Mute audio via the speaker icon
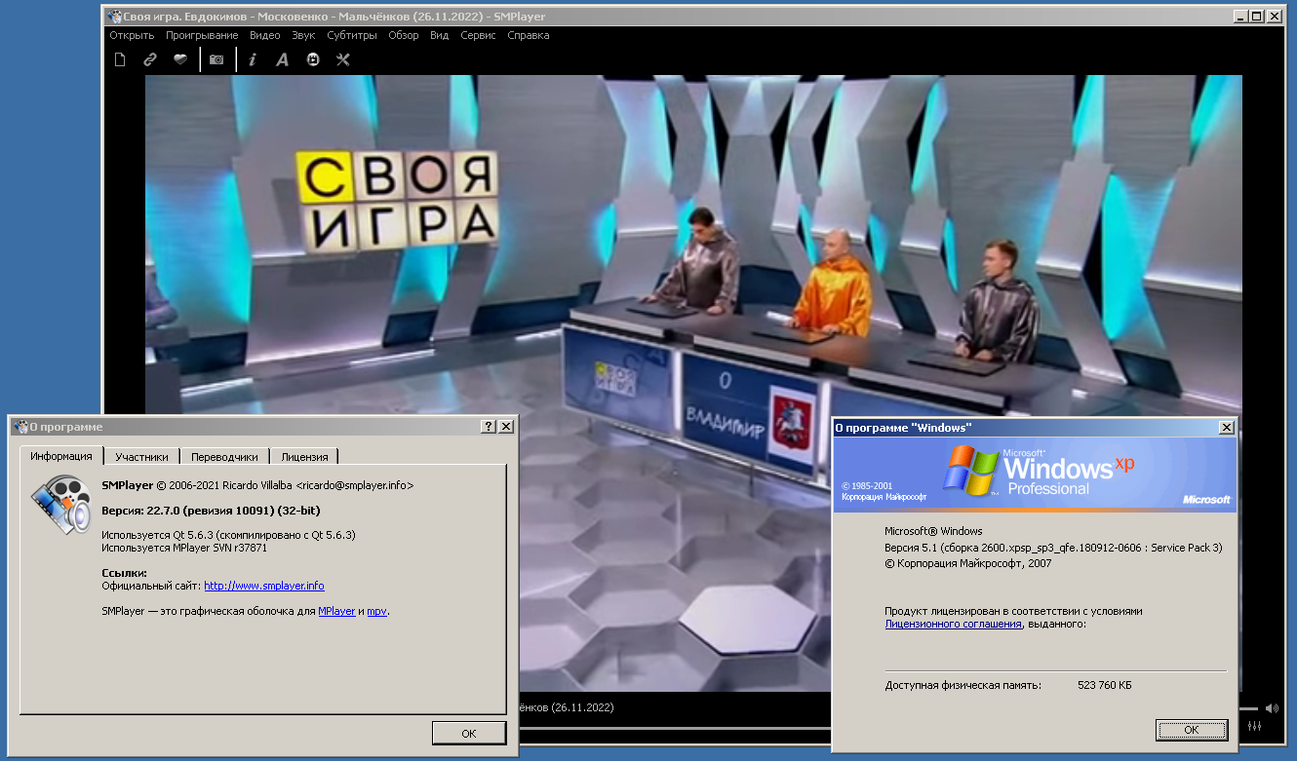This screenshot has height=761, width=1297. pos(1272,708)
